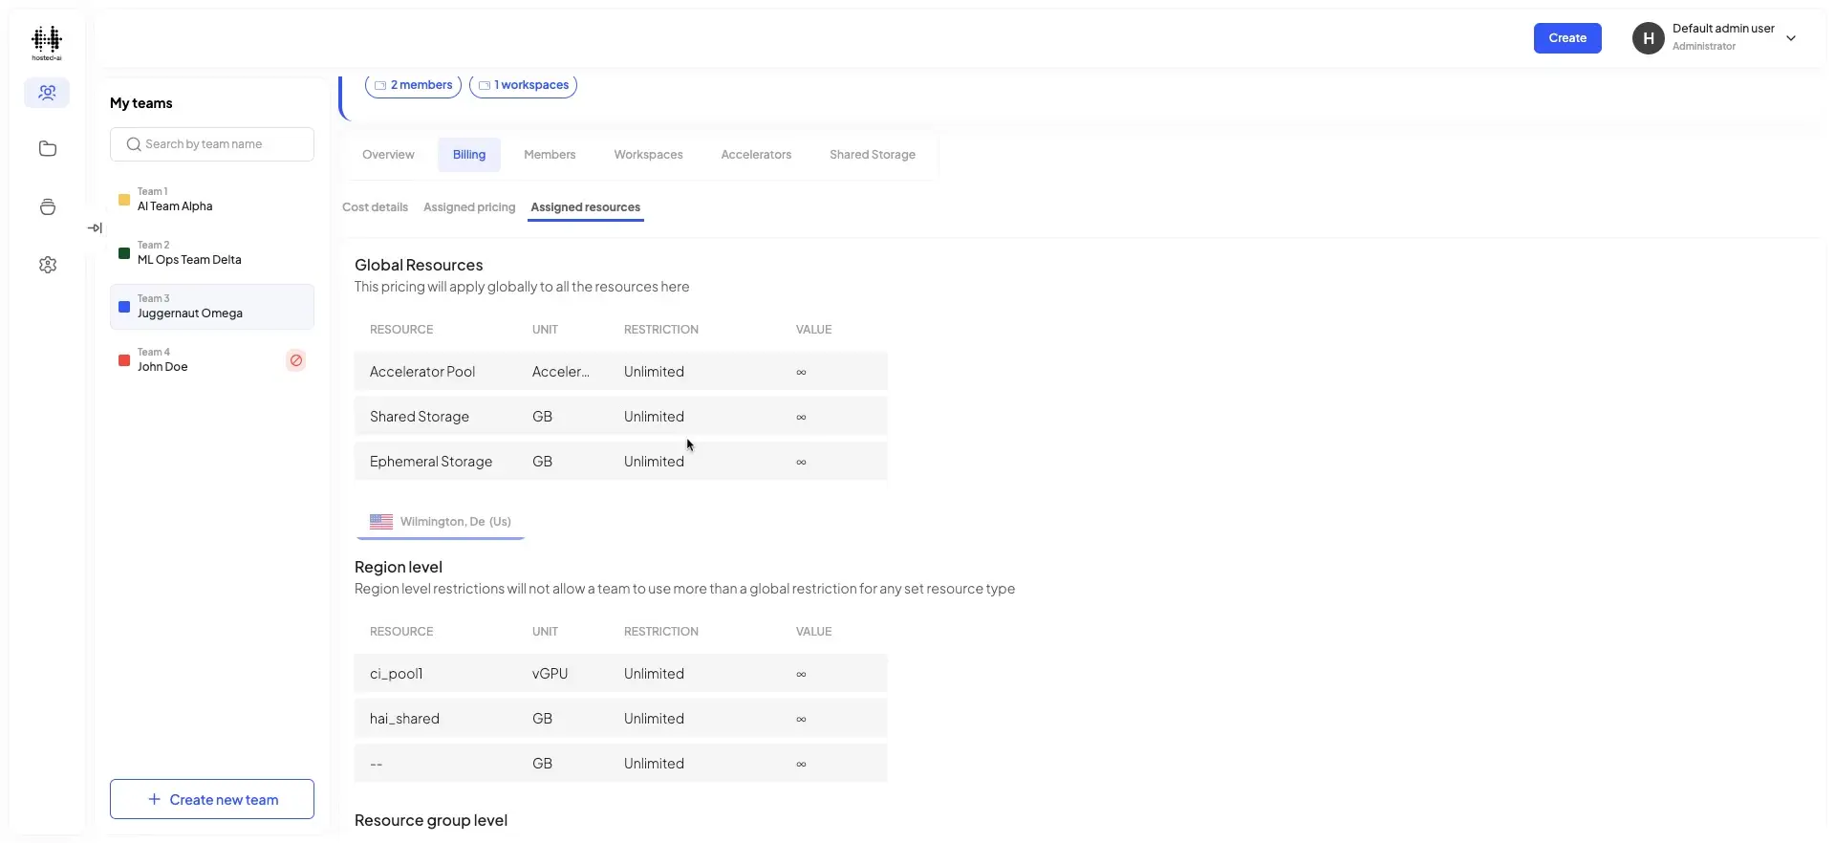Open the Teams sidebar icon

pyautogui.click(x=47, y=93)
